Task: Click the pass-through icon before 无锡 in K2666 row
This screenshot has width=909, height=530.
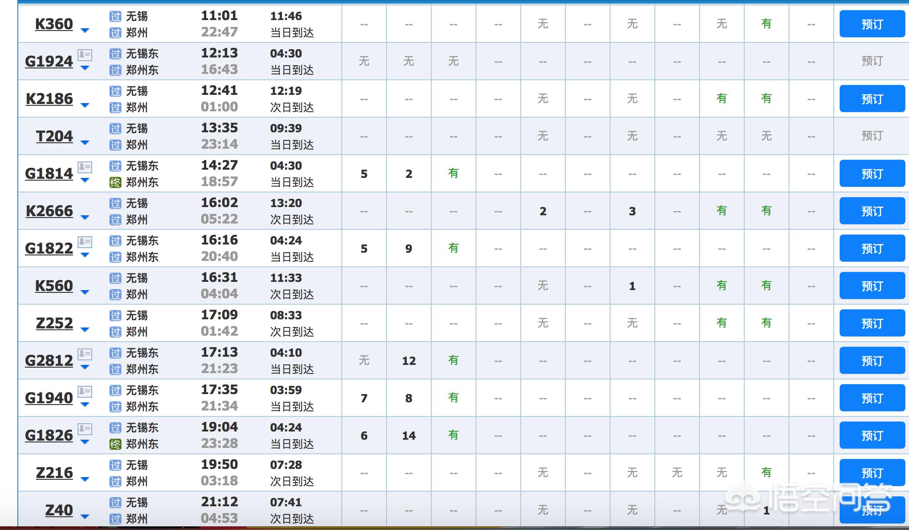Action: point(115,203)
